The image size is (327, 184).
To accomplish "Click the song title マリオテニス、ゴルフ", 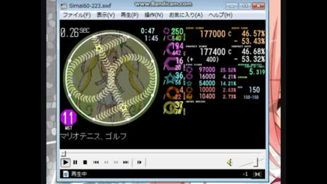I will point(93,136).
